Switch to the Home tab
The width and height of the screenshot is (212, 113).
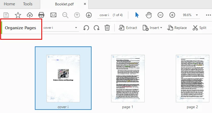coord(9,4)
